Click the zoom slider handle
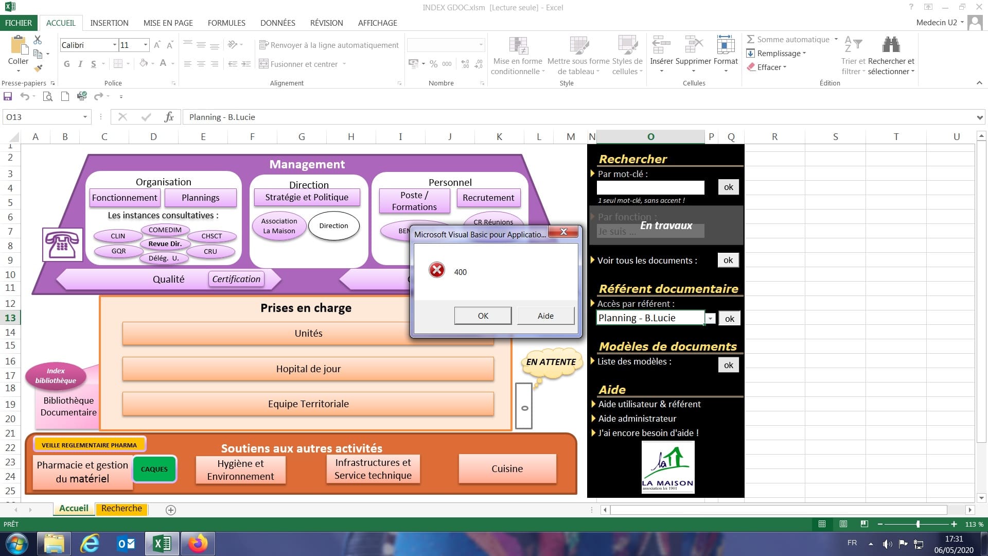The image size is (988, 556). click(x=918, y=524)
